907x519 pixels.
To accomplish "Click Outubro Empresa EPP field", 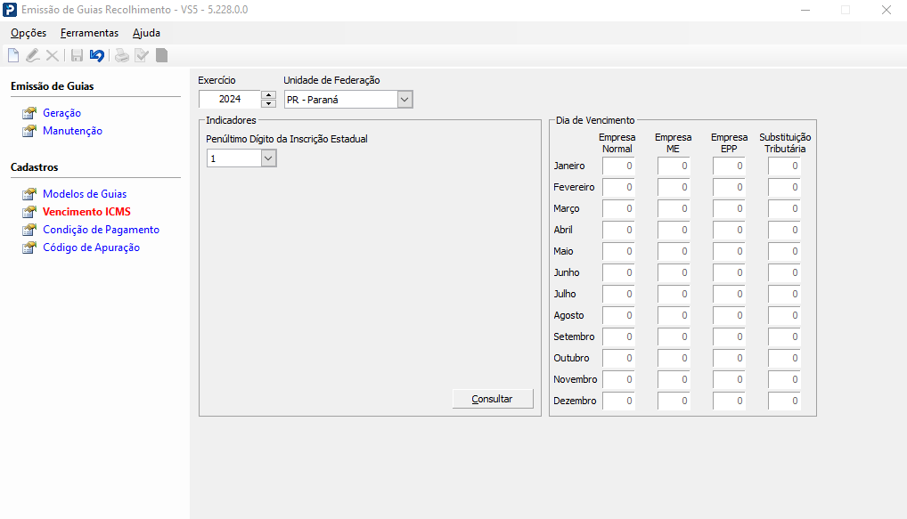I will click(x=729, y=359).
